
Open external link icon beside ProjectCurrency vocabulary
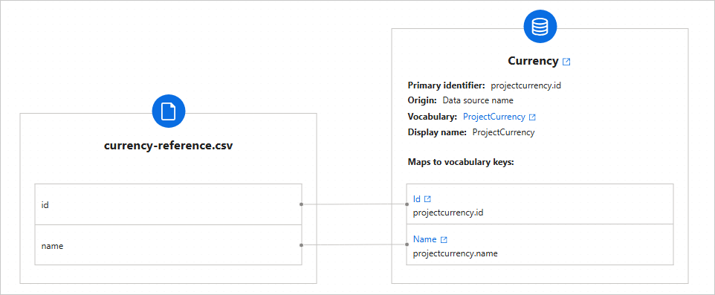532,117
